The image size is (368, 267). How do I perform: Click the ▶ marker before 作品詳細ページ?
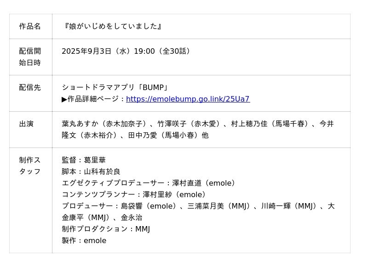tap(64, 99)
